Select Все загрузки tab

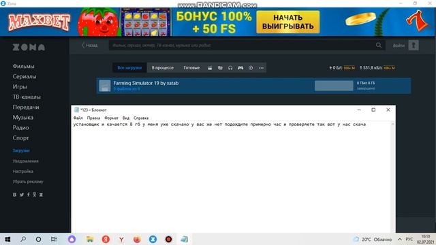pos(129,68)
